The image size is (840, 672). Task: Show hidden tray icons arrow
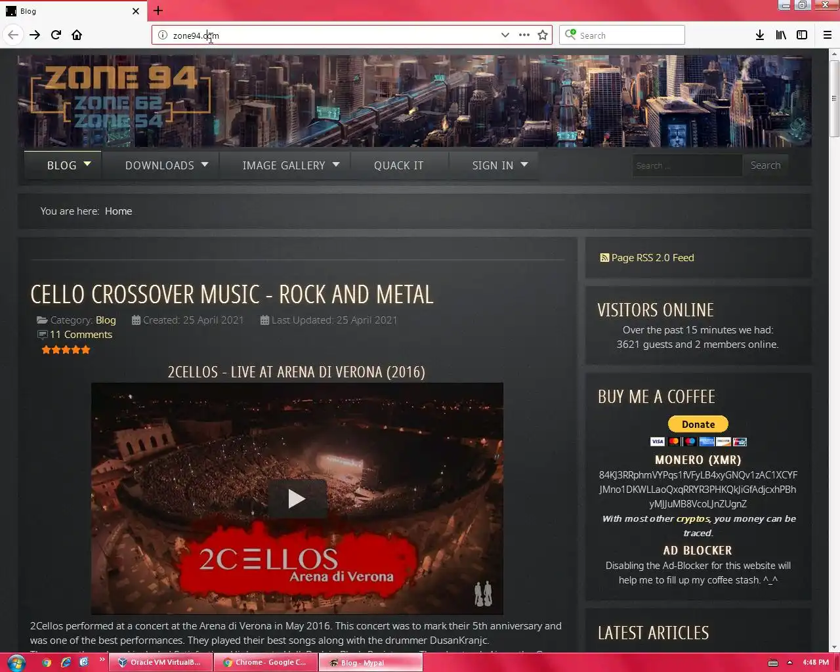789,662
